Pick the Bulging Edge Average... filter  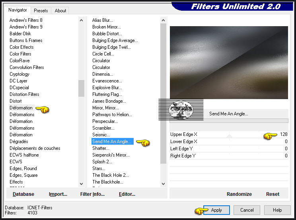tap(115, 40)
